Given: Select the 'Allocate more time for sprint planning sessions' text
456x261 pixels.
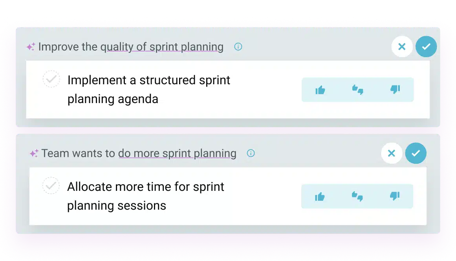Looking at the screenshot, I should click(x=145, y=196).
